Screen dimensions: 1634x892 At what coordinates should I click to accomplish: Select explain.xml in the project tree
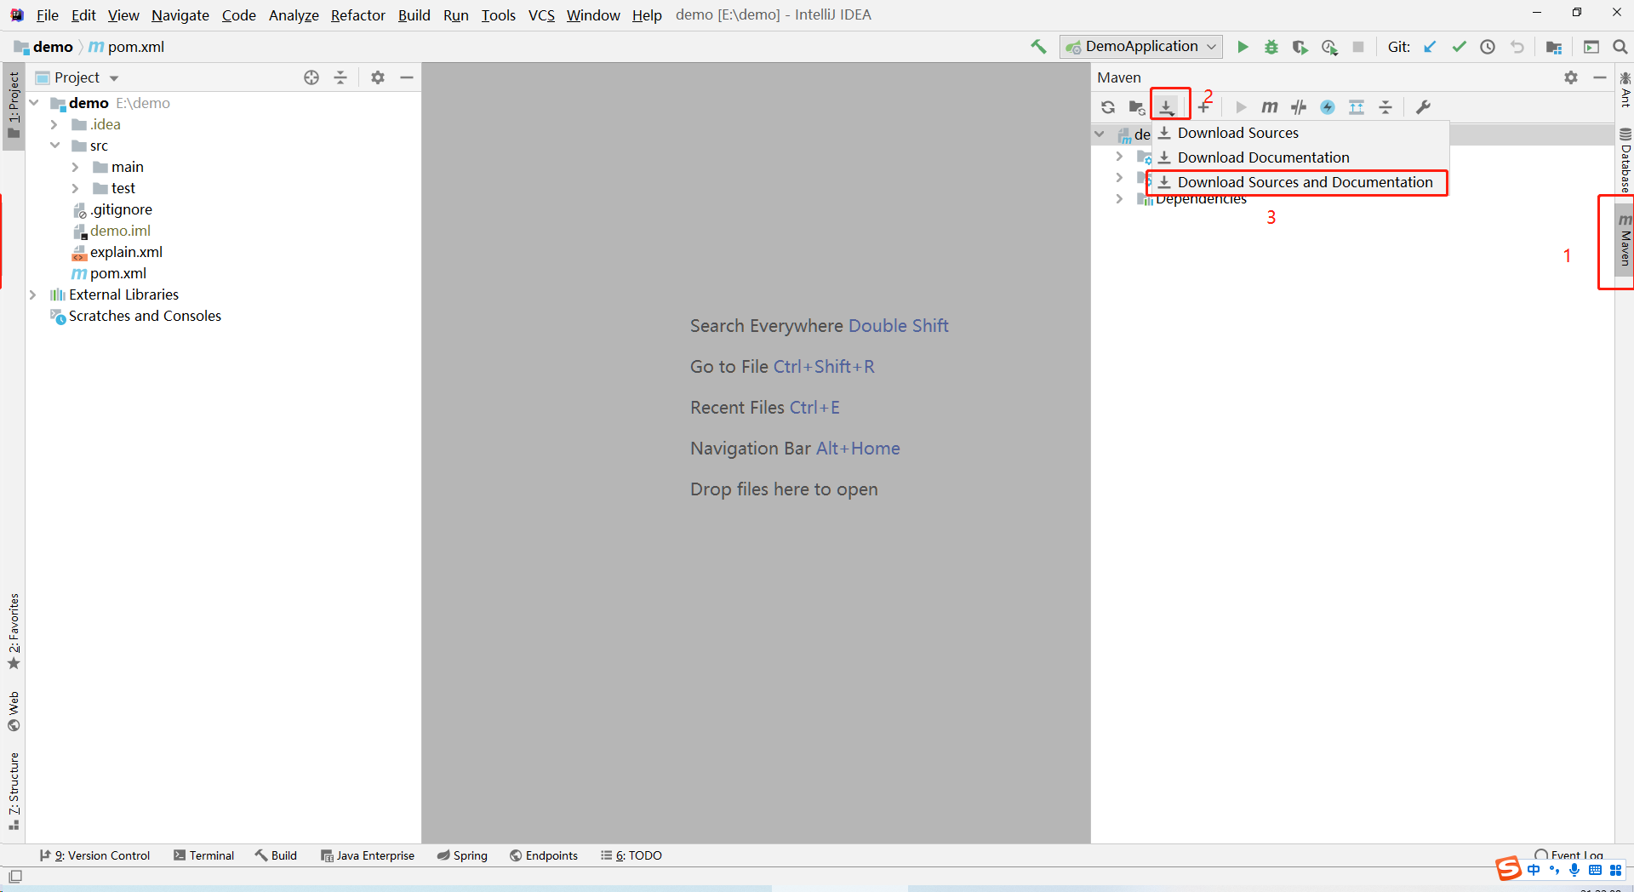117,252
